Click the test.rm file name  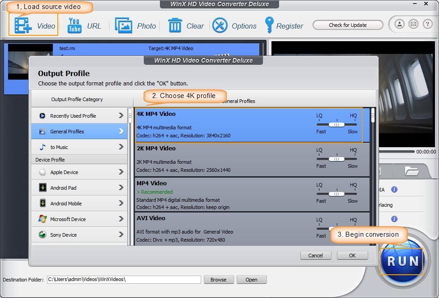(x=67, y=48)
